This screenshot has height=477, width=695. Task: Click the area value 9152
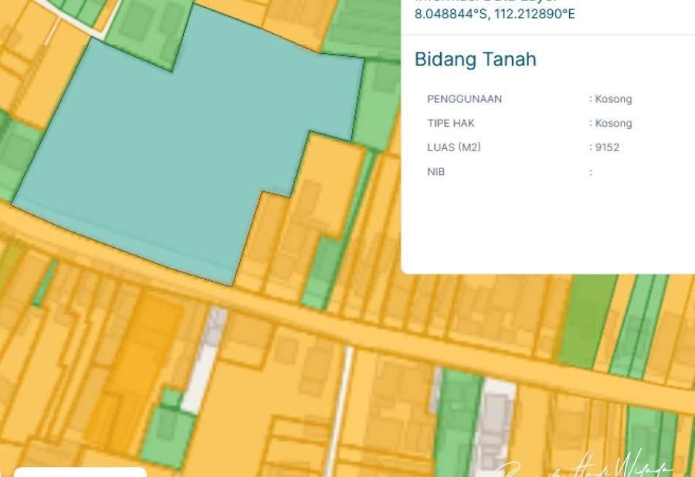point(607,147)
